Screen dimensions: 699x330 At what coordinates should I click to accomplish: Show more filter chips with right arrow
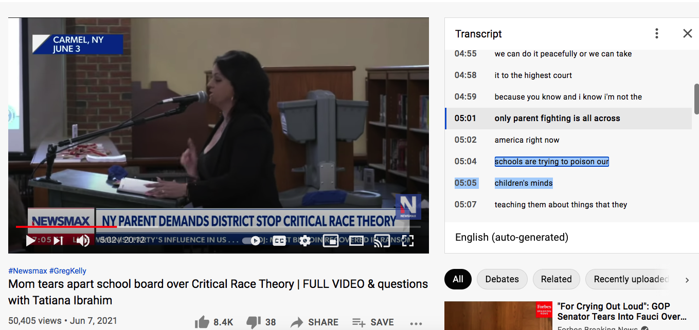pyautogui.click(x=687, y=280)
